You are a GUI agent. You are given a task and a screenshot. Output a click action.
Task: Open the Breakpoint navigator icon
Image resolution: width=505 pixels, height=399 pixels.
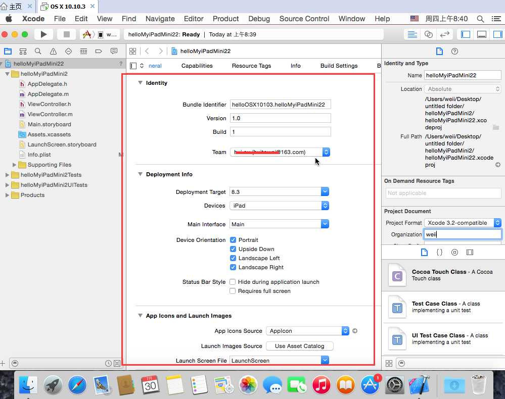99,51
